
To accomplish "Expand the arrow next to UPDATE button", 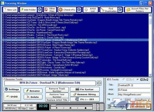I will pos(149,106).
